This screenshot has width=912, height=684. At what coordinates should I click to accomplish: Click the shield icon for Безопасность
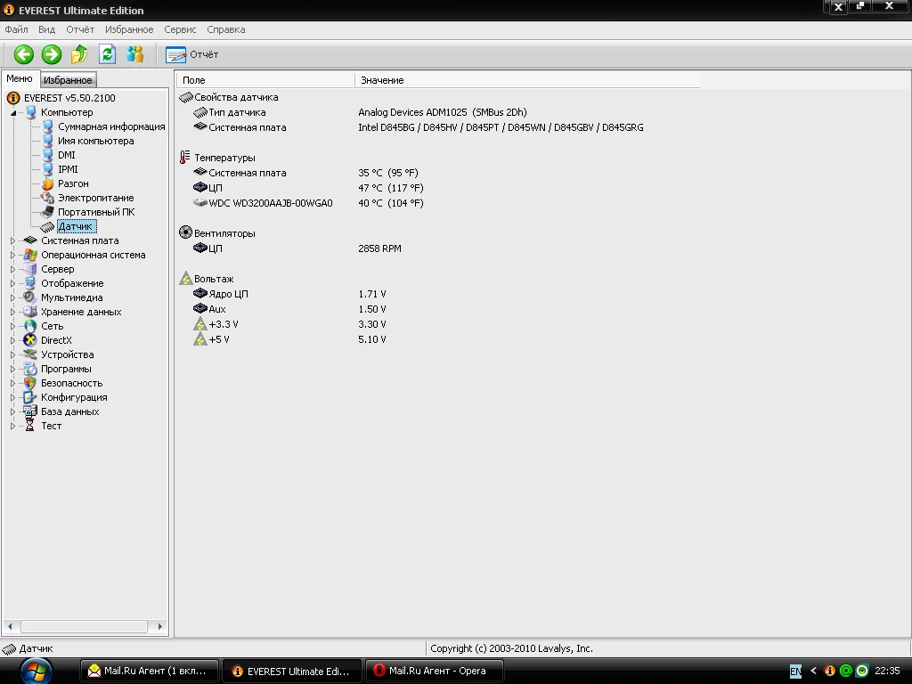[x=29, y=383]
